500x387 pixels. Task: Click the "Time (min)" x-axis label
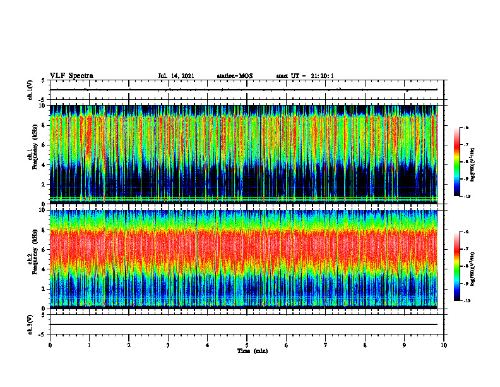coord(253,351)
